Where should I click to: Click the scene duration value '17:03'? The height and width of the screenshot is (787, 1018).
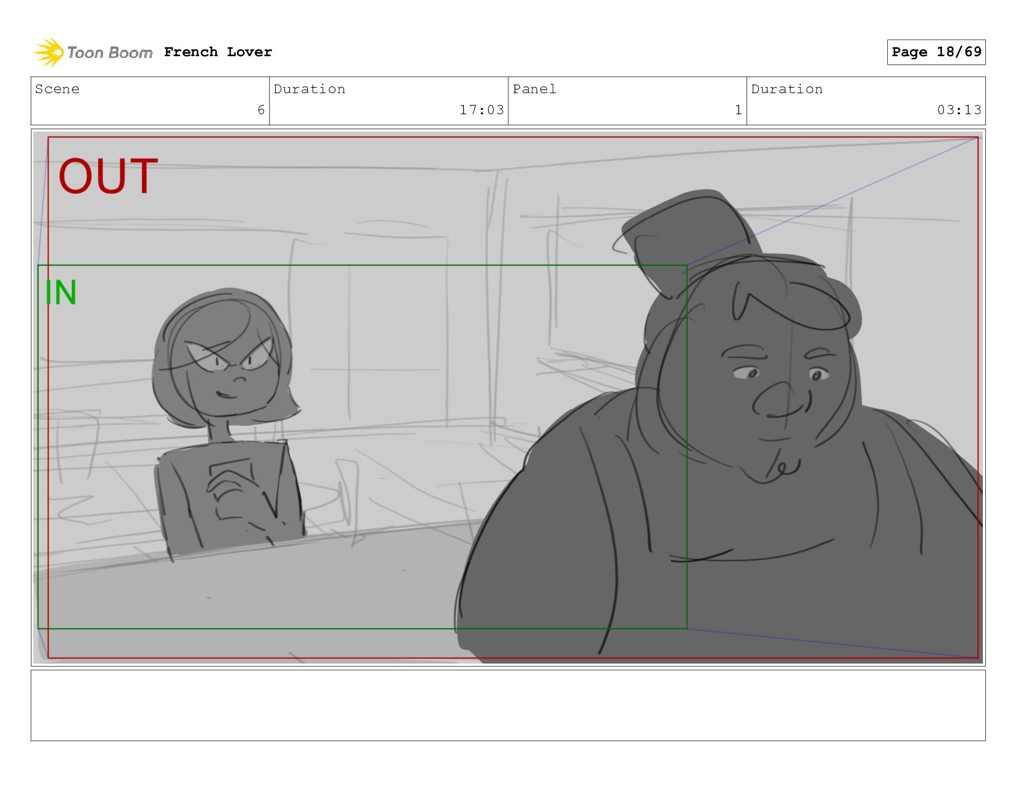pyautogui.click(x=481, y=110)
